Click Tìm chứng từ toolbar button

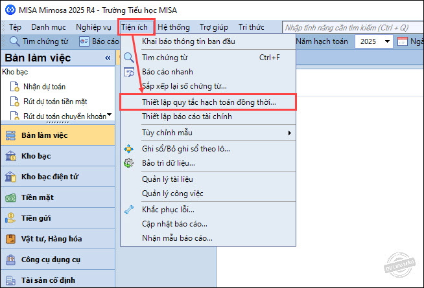(39, 41)
